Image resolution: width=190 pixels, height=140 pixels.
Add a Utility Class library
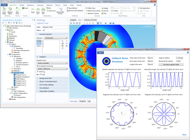point(90,8)
